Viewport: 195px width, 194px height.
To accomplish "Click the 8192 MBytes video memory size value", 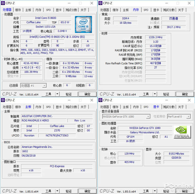I will coord(176,154).
